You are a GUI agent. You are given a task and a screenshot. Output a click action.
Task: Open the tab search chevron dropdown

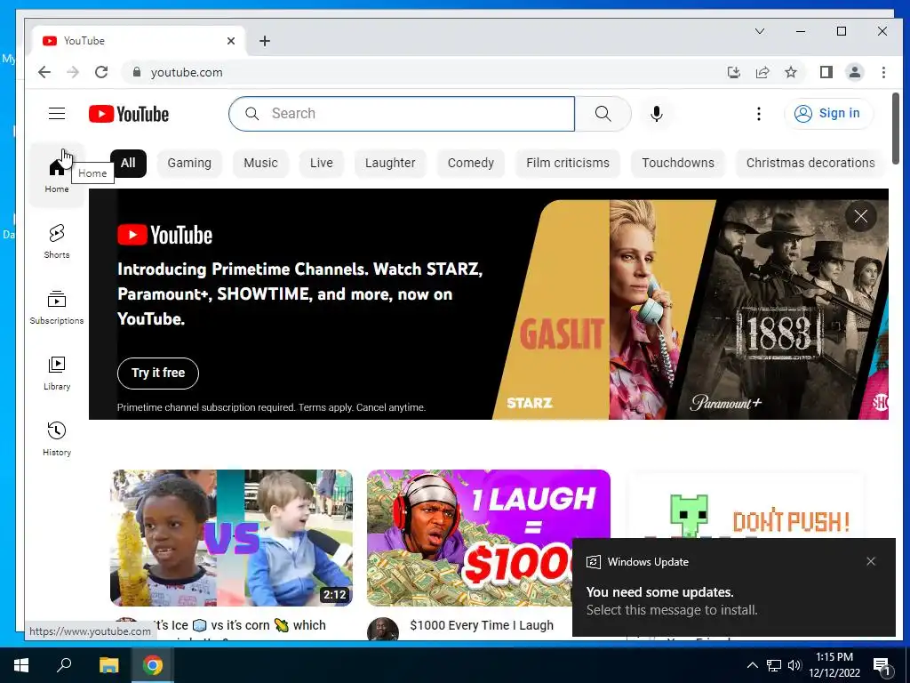coord(759,31)
